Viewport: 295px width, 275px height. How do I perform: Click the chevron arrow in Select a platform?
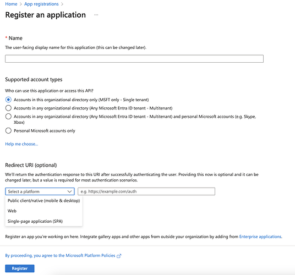coord(69,191)
